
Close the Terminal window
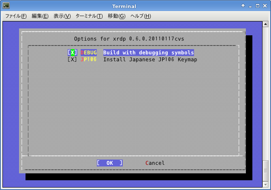coord(265,6)
